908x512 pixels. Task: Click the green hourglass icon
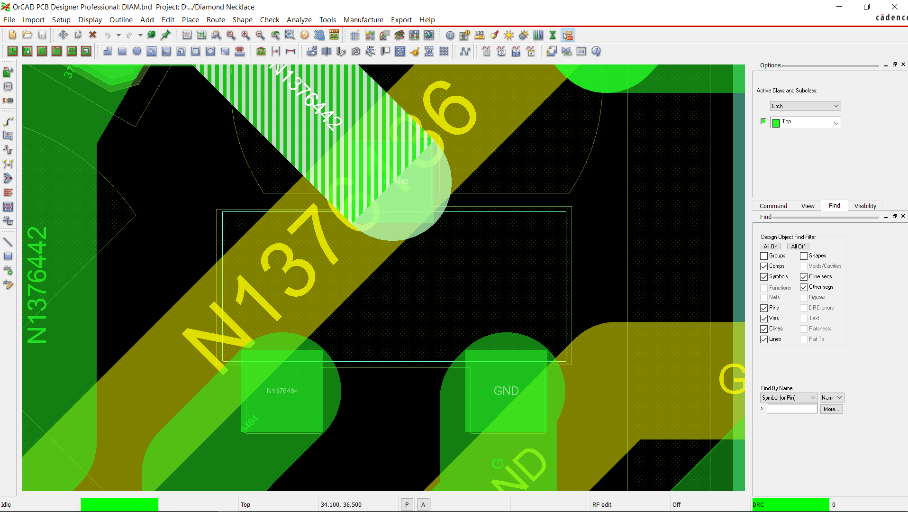pyautogui.click(x=553, y=35)
